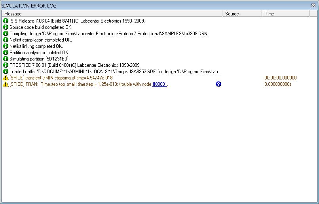
Task: Click warning icon beside transient GMIN stepping
Action: pos(6,78)
